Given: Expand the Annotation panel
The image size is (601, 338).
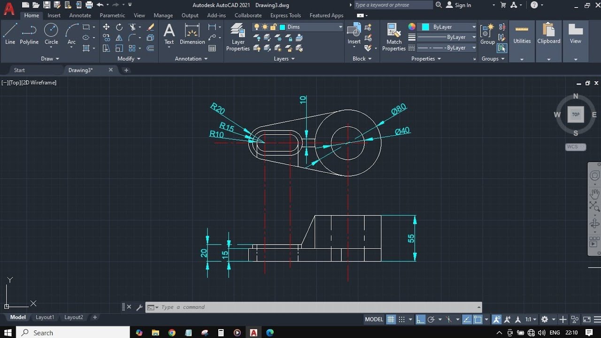Looking at the screenshot, I should coord(191,59).
